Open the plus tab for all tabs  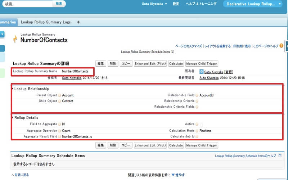[x=78, y=22]
